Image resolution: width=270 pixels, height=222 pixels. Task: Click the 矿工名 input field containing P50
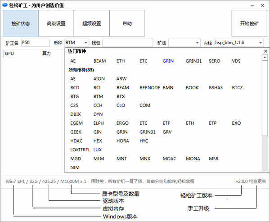35,43
